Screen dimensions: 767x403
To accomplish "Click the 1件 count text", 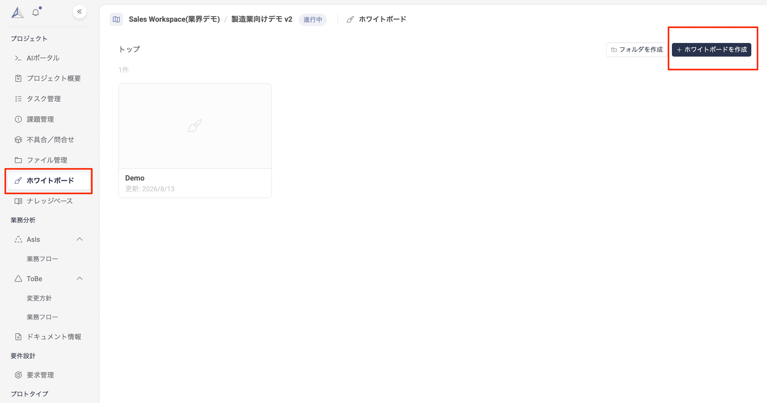I will [124, 70].
